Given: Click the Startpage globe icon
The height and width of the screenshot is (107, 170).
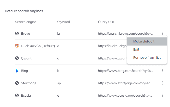Looking at the screenshot, I should click(17, 83).
